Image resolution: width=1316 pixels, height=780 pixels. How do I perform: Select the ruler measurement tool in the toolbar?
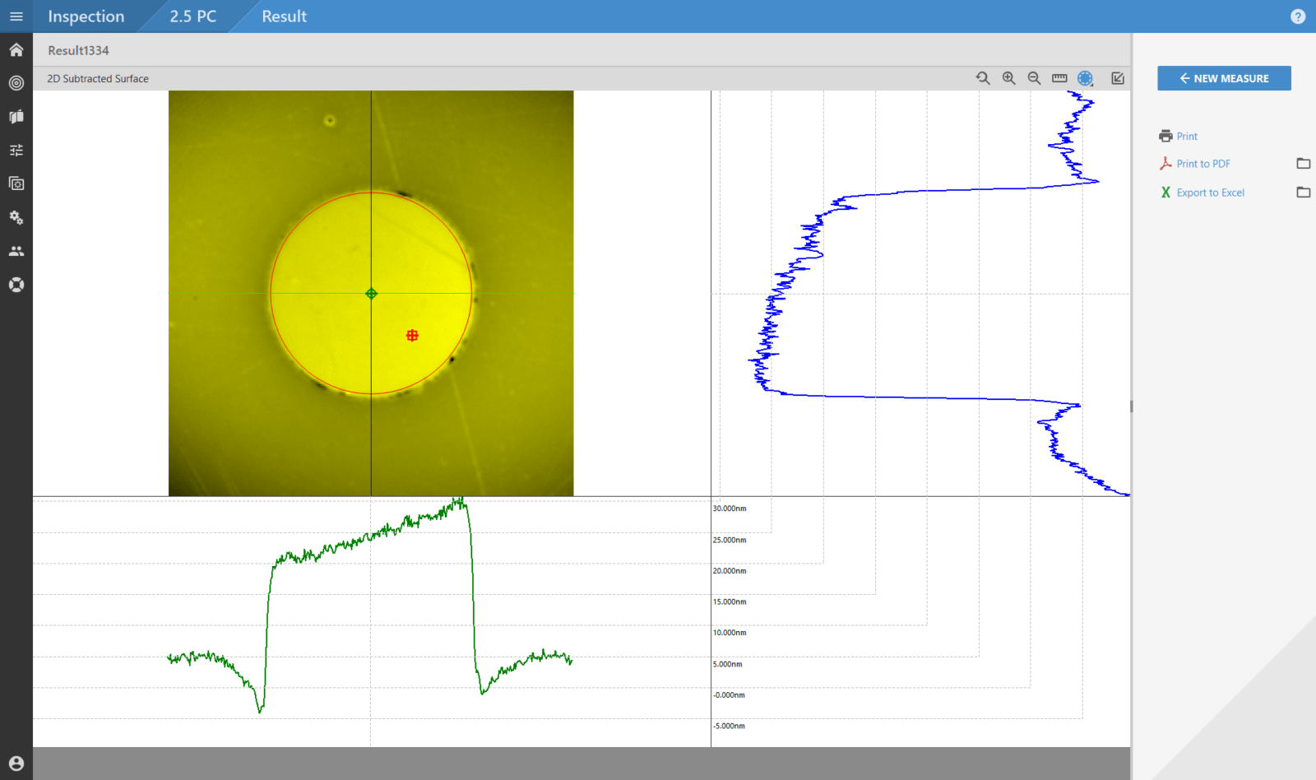click(x=1059, y=78)
